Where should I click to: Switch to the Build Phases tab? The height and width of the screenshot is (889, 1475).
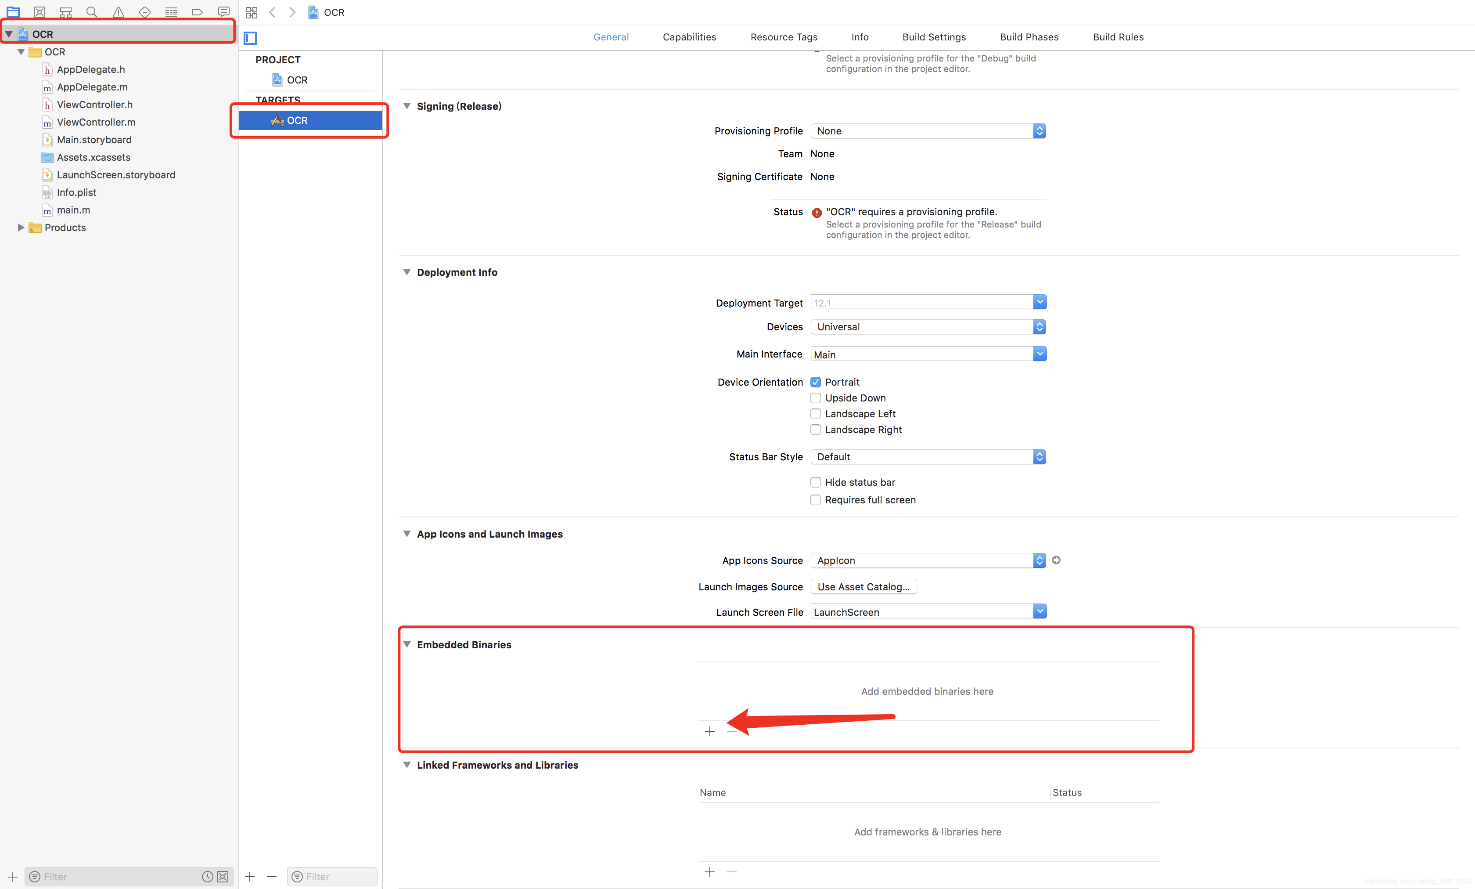(1029, 37)
